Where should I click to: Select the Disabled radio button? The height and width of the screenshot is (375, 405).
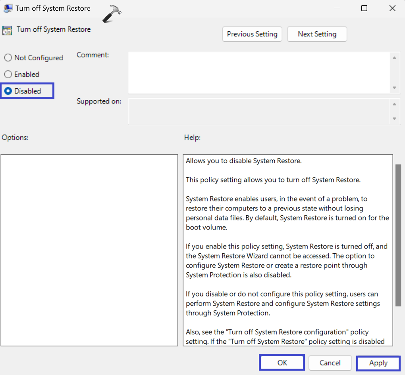pyautogui.click(x=8, y=91)
